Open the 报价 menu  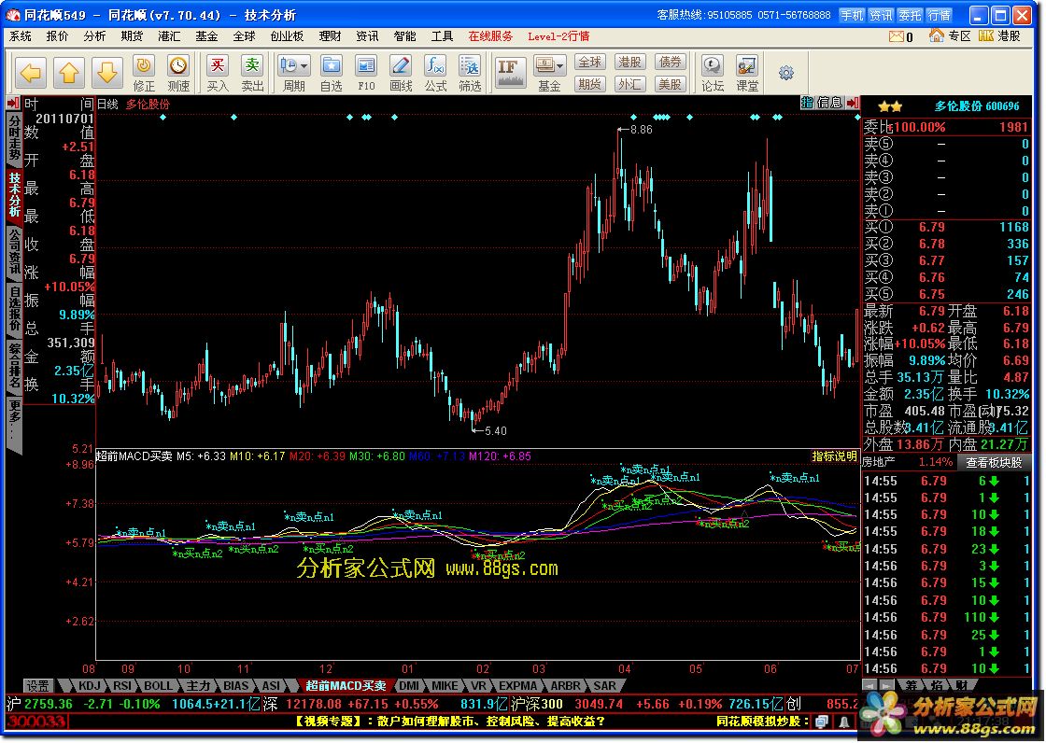click(x=57, y=36)
